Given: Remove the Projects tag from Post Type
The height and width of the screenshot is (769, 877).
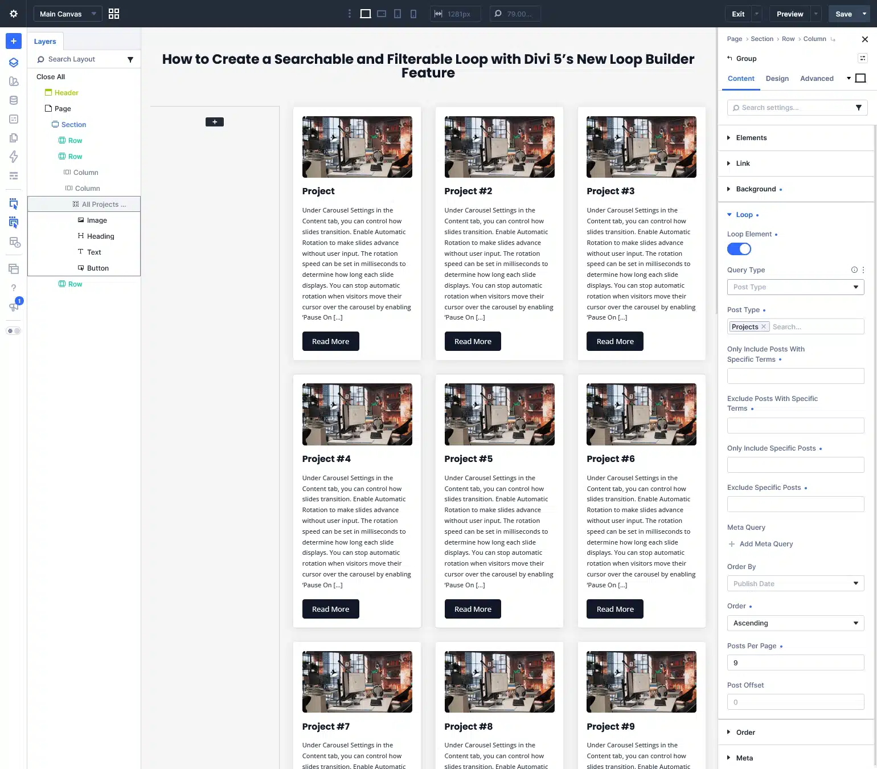Looking at the screenshot, I should (764, 327).
